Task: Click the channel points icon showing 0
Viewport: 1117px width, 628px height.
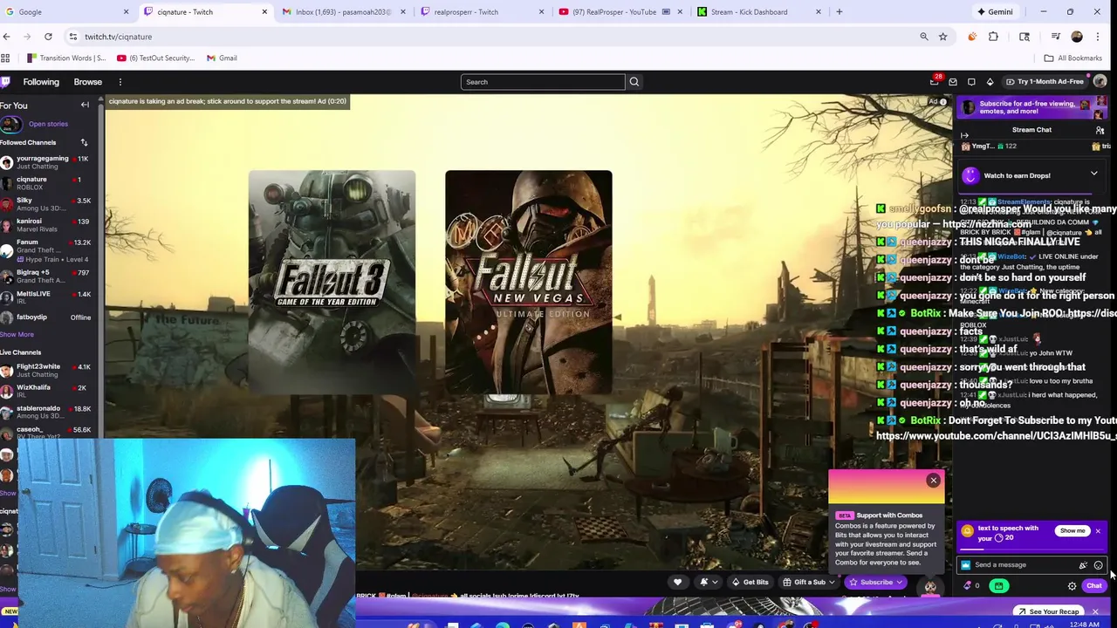Action: tap(971, 586)
